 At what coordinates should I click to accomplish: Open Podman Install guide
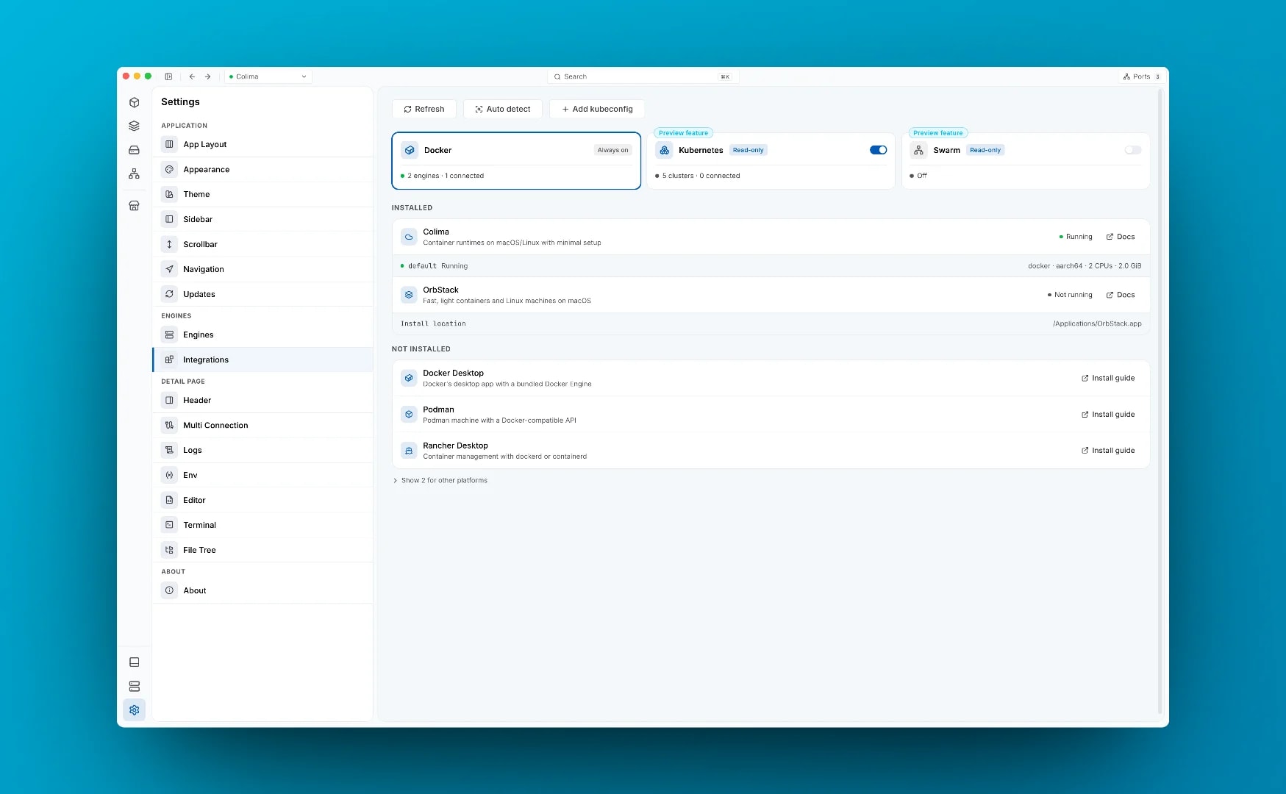[1108, 415]
